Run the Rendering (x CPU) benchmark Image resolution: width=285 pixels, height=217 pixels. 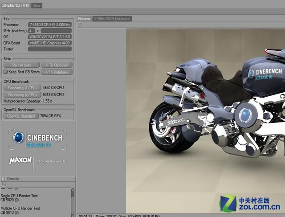point(22,94)
